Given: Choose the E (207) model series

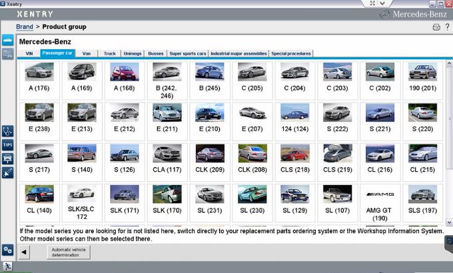Looking at the screenshot, I should (252, 121).
